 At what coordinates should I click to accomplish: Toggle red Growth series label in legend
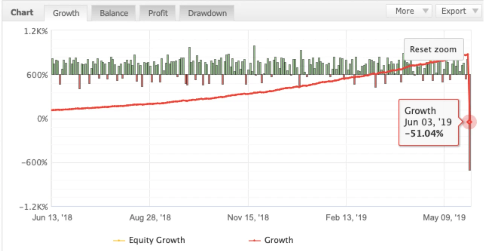point(279,240)
